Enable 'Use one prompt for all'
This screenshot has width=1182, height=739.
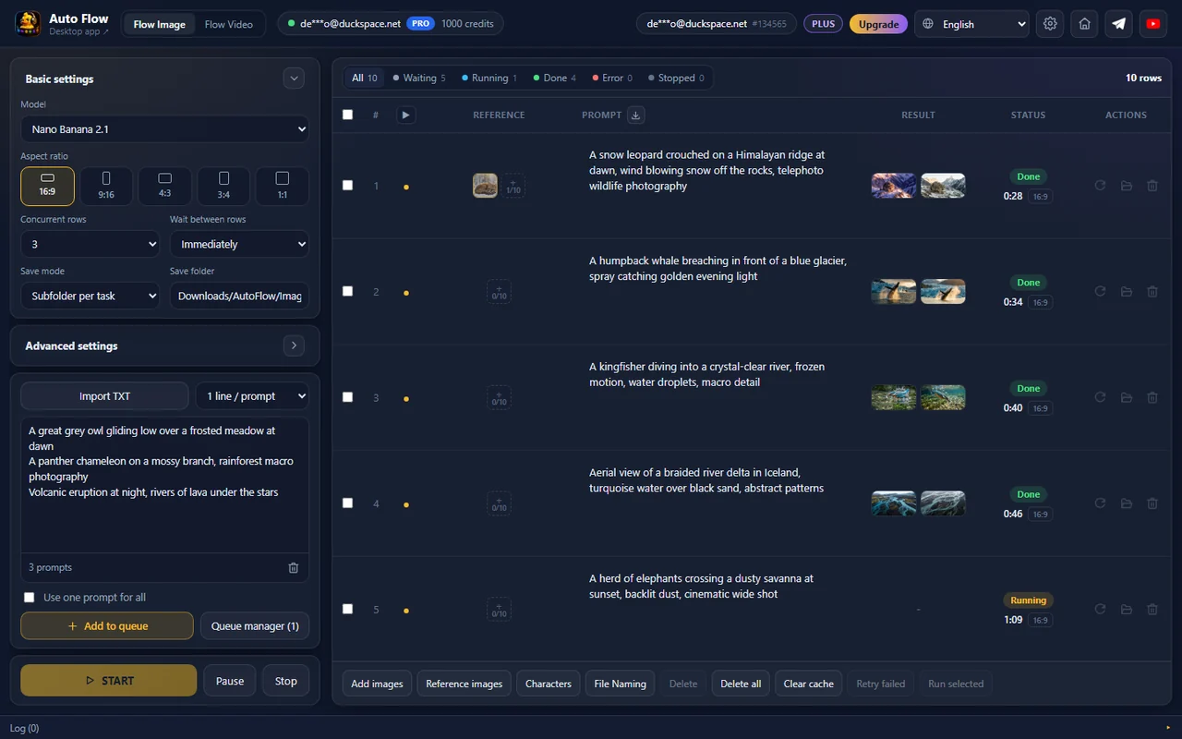(x=30, y=598)
